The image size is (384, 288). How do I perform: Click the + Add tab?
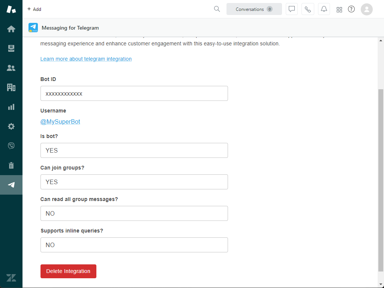pos(34,9)
